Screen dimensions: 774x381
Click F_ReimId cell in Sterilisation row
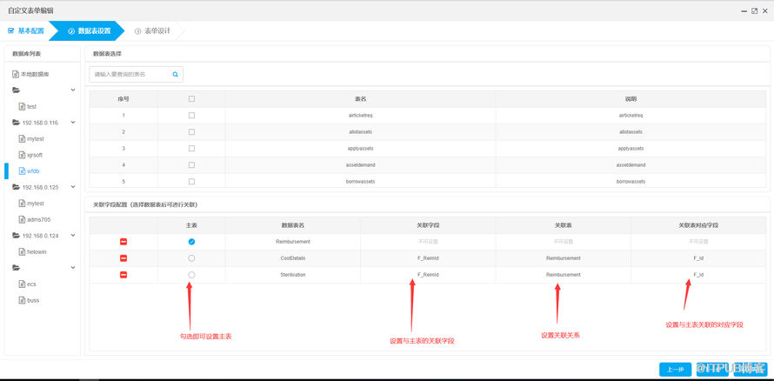click(428, 274)
